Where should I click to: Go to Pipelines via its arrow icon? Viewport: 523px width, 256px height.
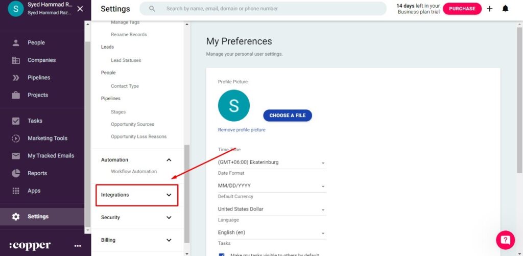coord(16,78)
